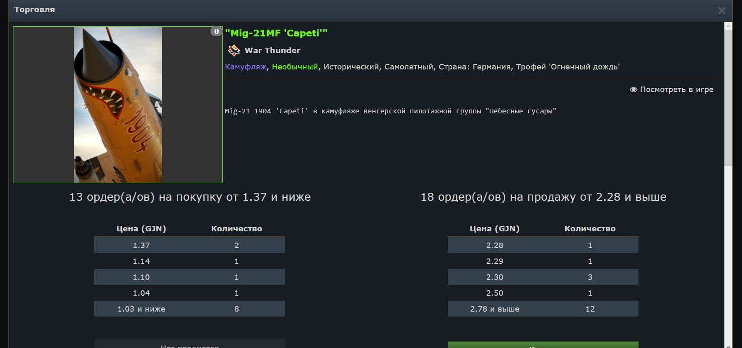Open the Mig-21MF Capeti camouflage thumbnail
This screenshot has height=348, width=742.
coord(118,105)
